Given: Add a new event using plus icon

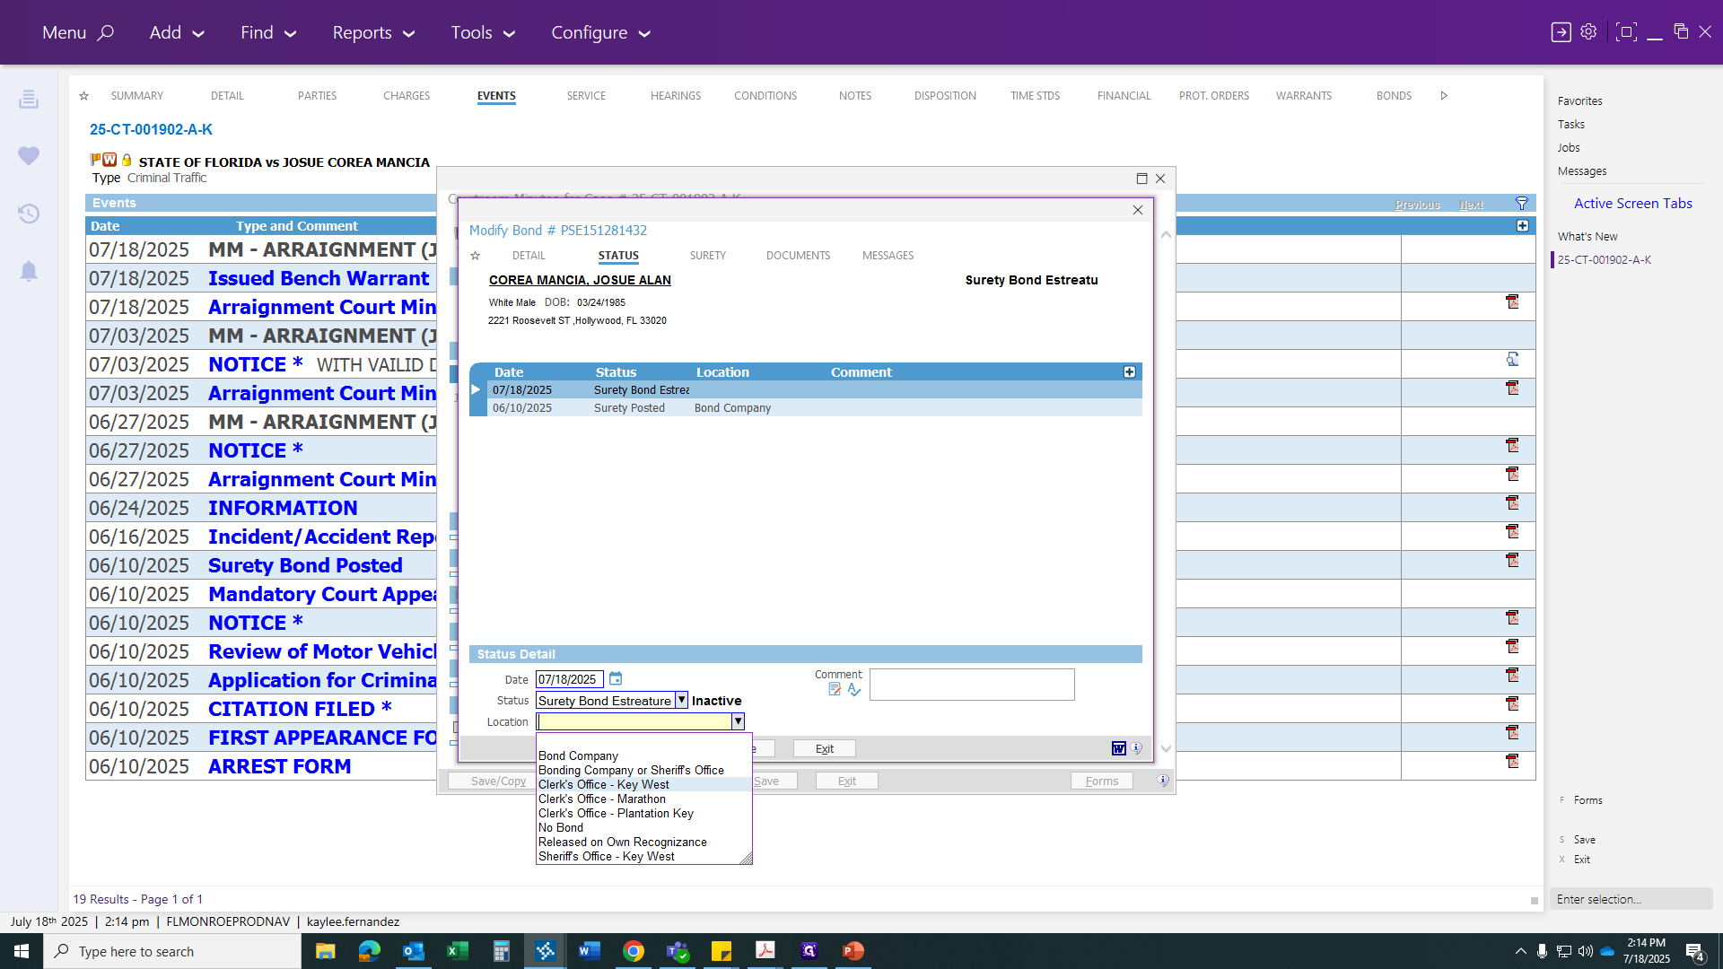Looking at the screenshot, I should point(1523,226).
